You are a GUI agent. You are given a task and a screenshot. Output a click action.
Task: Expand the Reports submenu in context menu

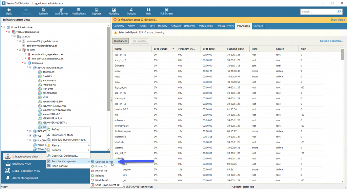[68, 150]
